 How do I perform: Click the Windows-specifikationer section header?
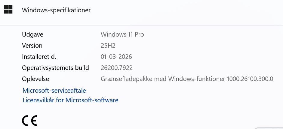click(x=56, y=10)
